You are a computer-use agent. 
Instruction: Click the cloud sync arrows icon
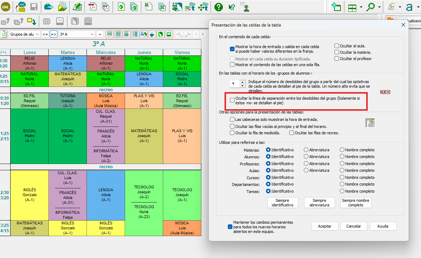tap(203, 7)
